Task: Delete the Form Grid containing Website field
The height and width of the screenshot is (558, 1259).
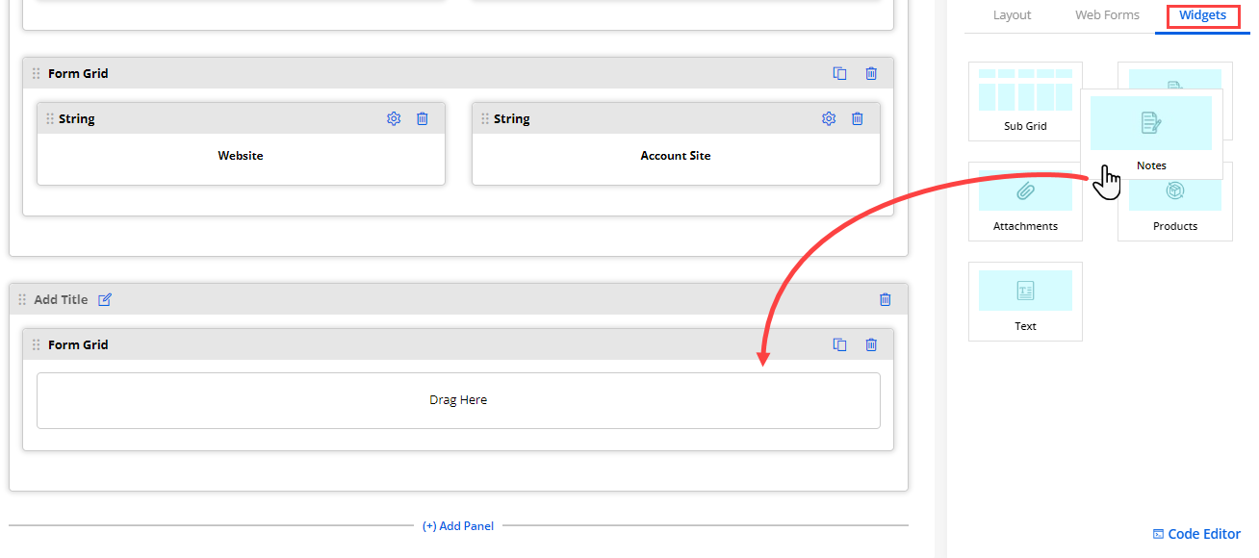Action: point(871,73)
